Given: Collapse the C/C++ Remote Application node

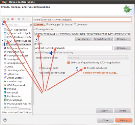Looking at the screenshot, I should click(x=3, y=41).
